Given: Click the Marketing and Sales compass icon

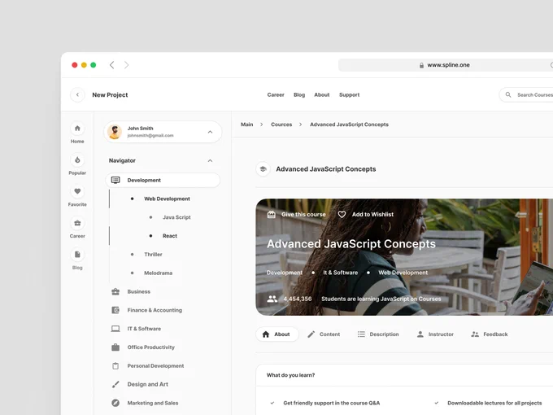Looking at the screenshot, I should (x=115, y=403).
